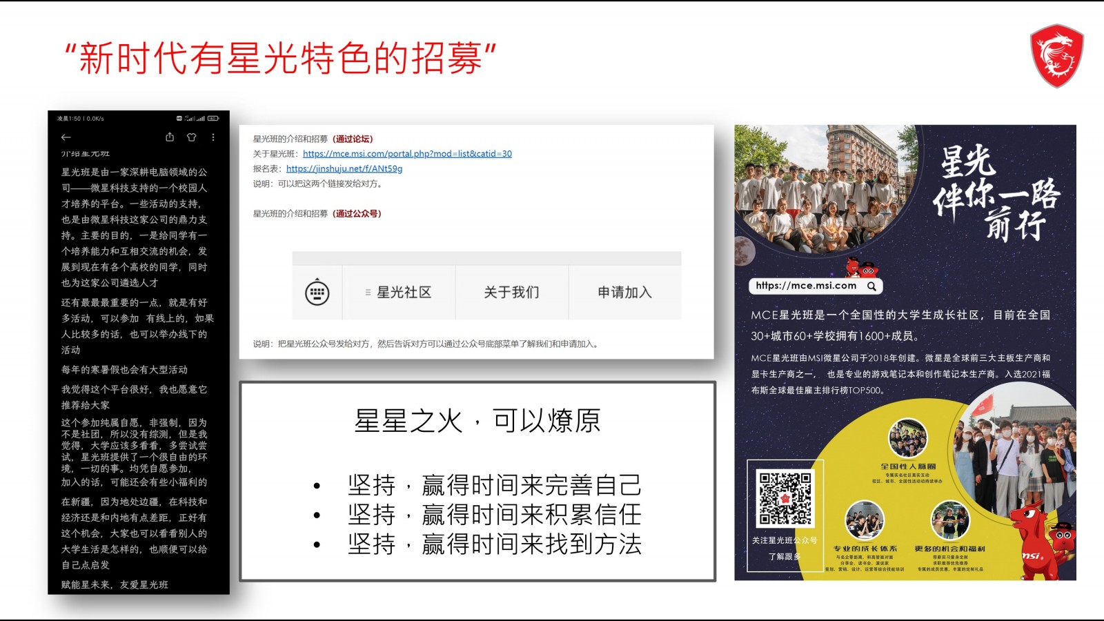Select the 申请加入 menu item
Viewport: 1104px width, 621px height.
[624, 293]
